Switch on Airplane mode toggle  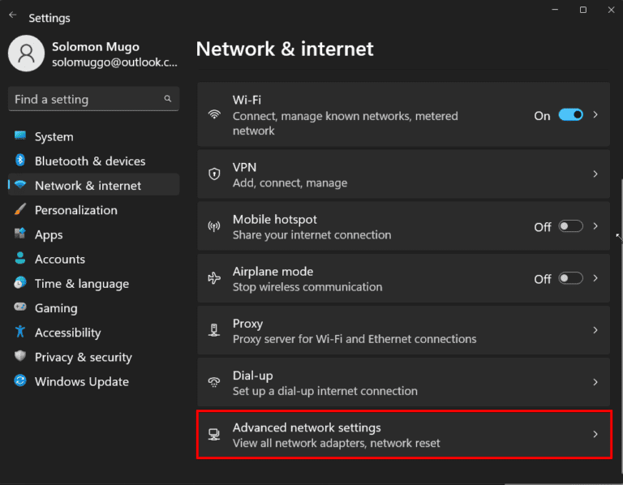click(570, 278)
